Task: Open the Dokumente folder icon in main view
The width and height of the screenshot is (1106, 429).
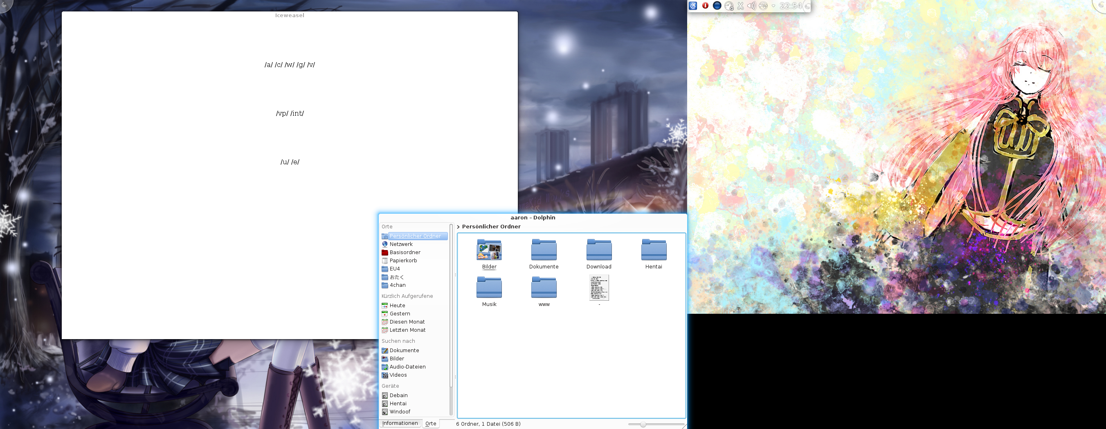Action: point(544,255)
